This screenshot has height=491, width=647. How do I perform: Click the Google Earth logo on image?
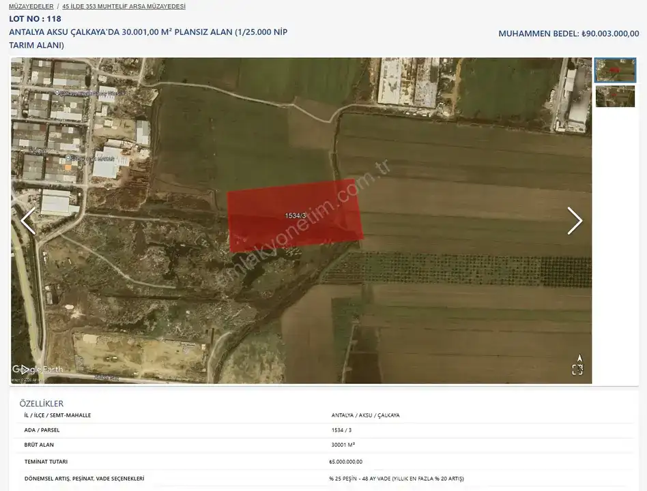tap(38, 370)
